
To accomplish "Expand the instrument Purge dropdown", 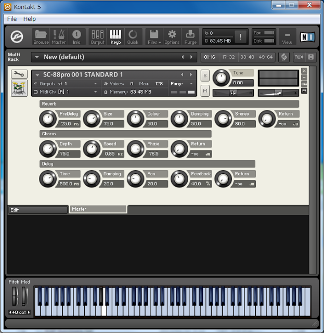I will click(x=182, y=84).
